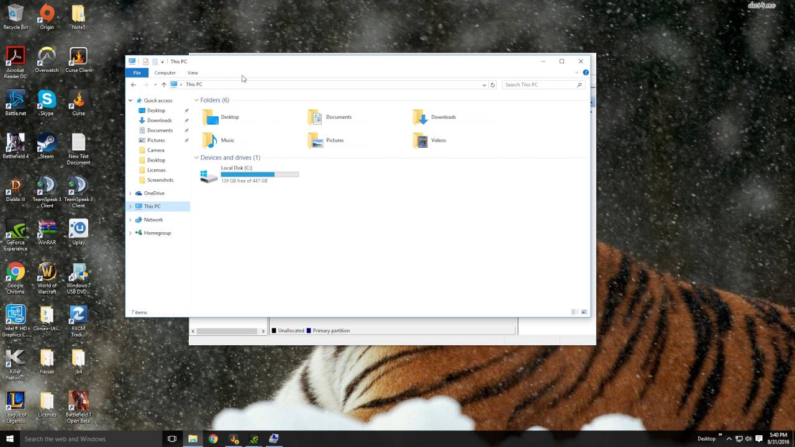795x447 pixels.
Task: Select the League of Legends desktop icon
Action: pyautogui.click(x=16, y=407)
